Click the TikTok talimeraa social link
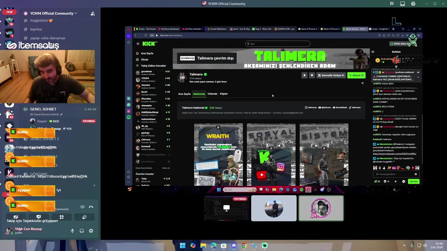Image resolution: width=447 pixels, height=251 pixels. point(355,107)
